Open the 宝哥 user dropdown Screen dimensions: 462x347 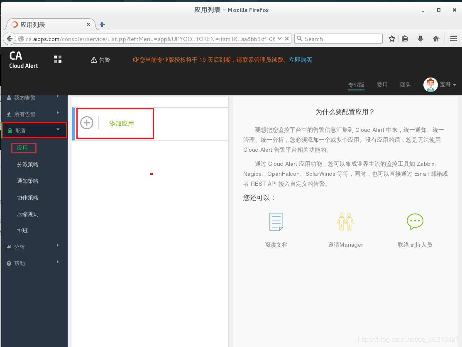point(448,85)
